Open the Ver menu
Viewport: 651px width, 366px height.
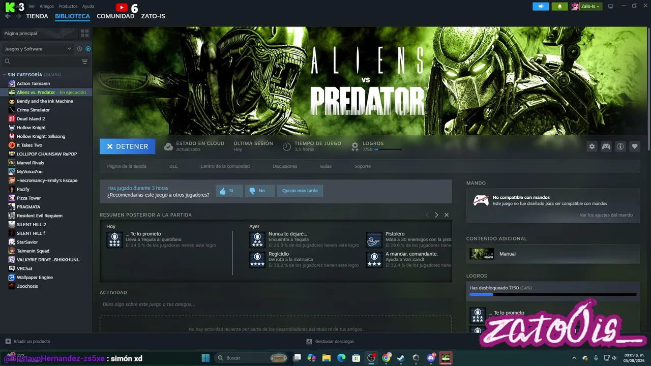[32, 7]
